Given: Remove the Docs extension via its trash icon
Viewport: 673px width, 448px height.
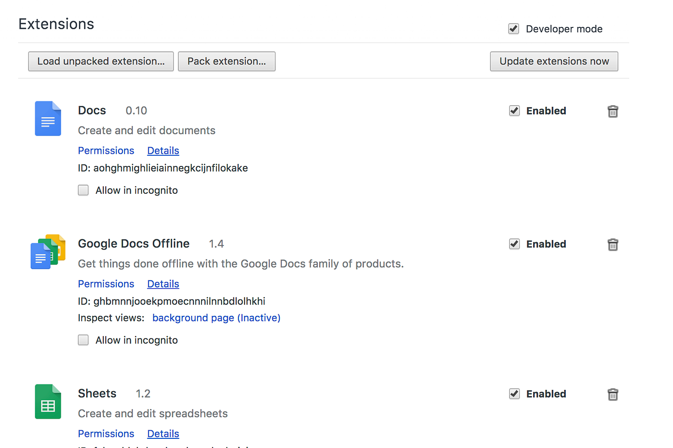Looking at the screenshot, I should coord(612,111).
